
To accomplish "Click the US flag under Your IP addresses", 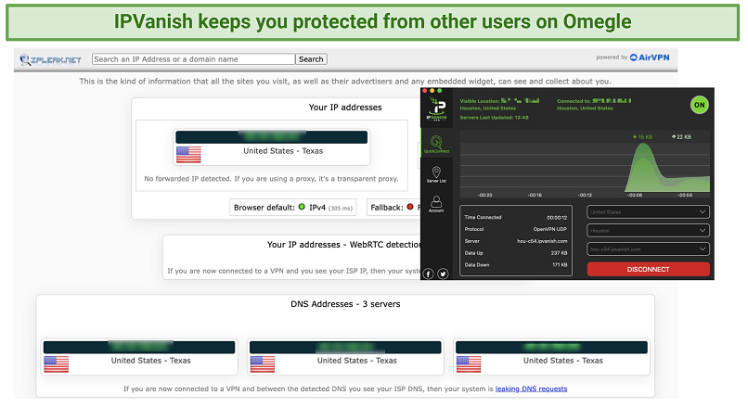I will point(188,155).
